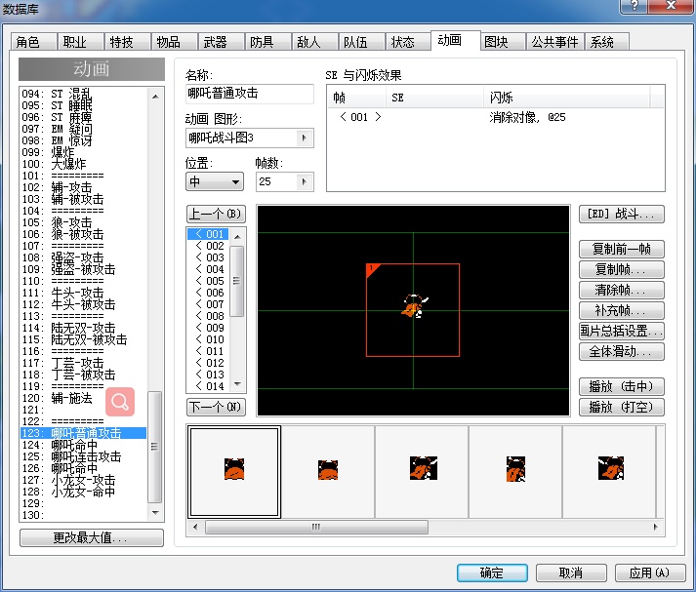
Task: Click the 补充帧... button
Action: [622, 310]
